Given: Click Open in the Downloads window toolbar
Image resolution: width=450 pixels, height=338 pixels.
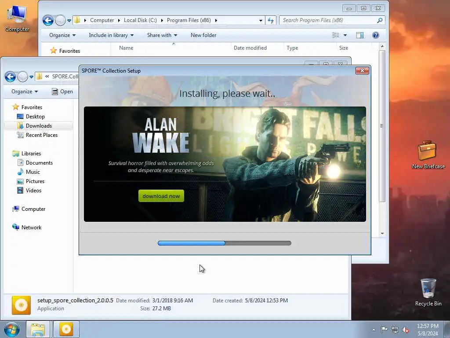Looking at the screenshot, I should click(62, 92).
